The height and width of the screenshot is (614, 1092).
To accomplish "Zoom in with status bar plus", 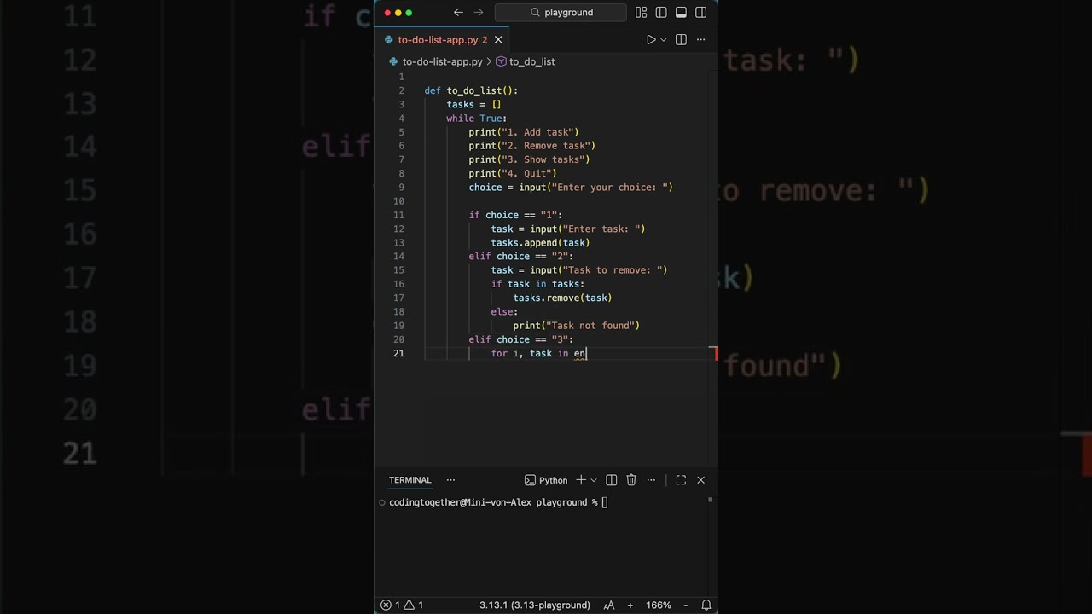I will pyautogui.click(x=630, y=605).
